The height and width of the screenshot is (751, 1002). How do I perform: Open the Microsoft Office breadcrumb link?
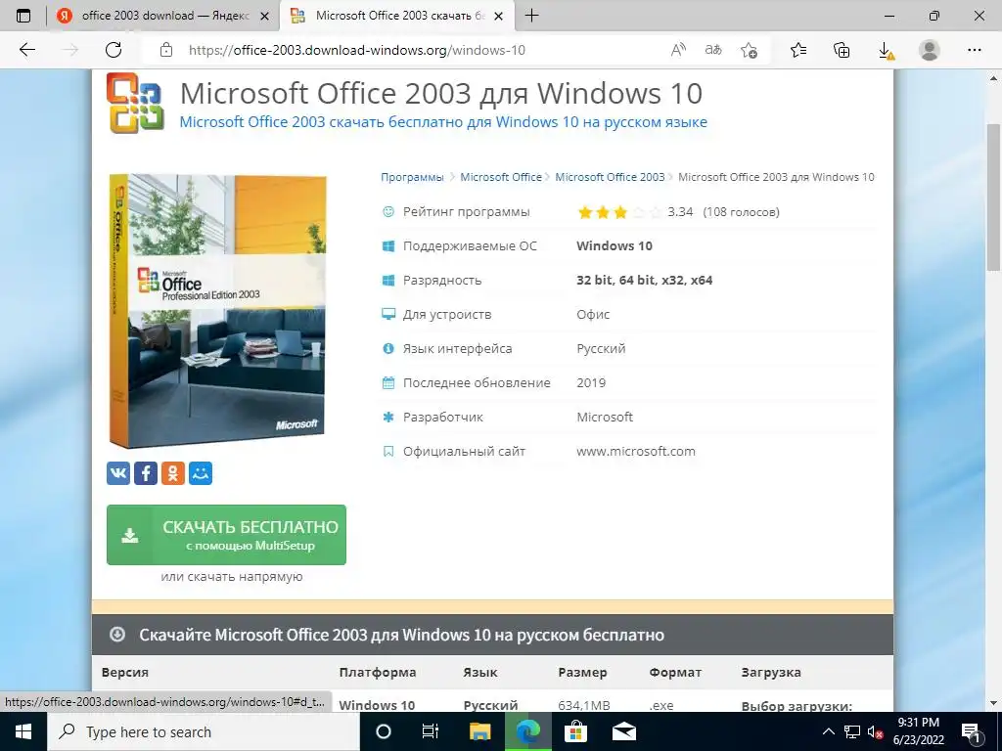click(500, 177)
